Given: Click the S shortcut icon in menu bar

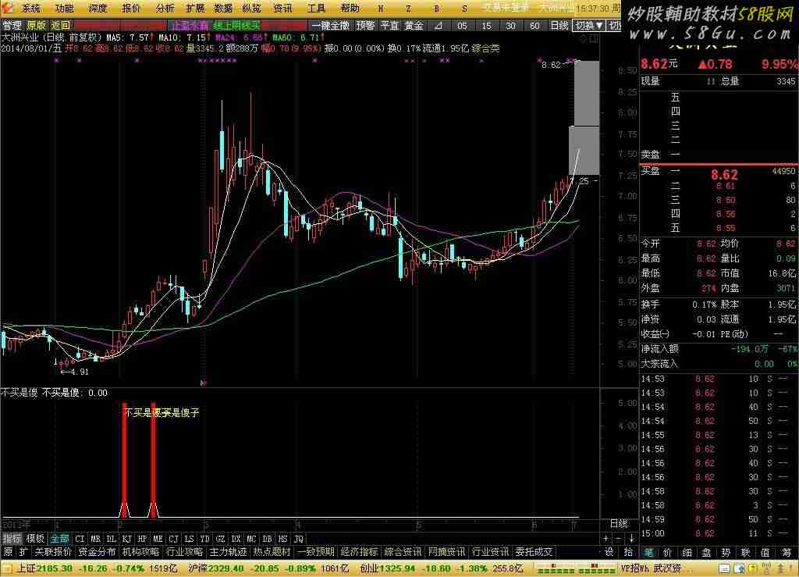Looking at the screenshot, I should click(464, 9).
